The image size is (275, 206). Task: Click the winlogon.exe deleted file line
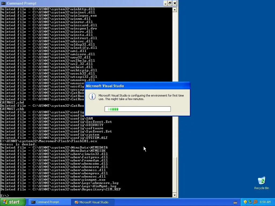49,16
